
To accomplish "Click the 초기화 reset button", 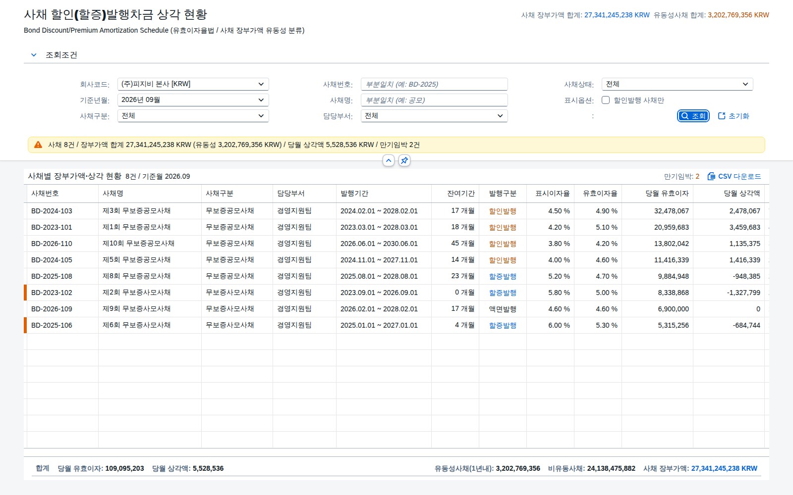I will click(x=734, y=116).
